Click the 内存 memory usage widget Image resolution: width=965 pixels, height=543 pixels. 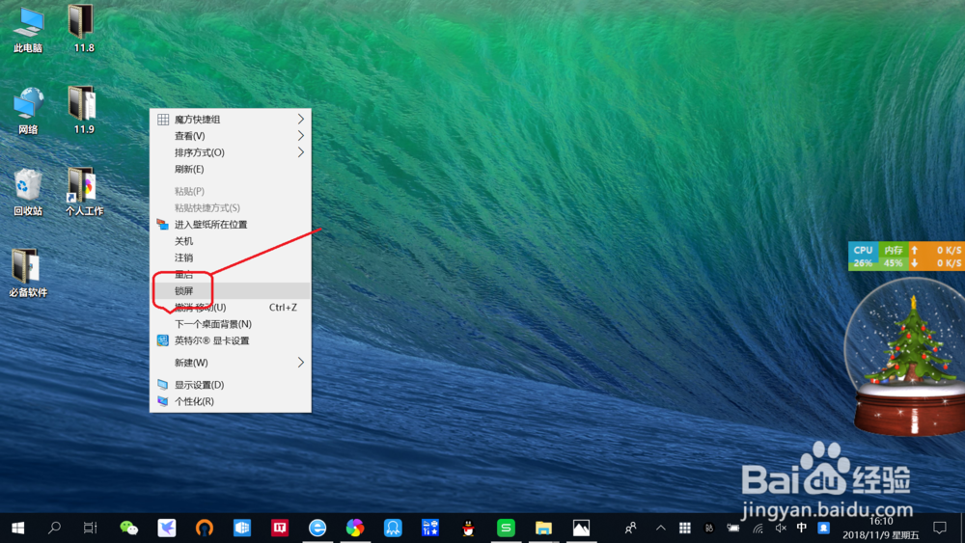(x=893, y=257)
